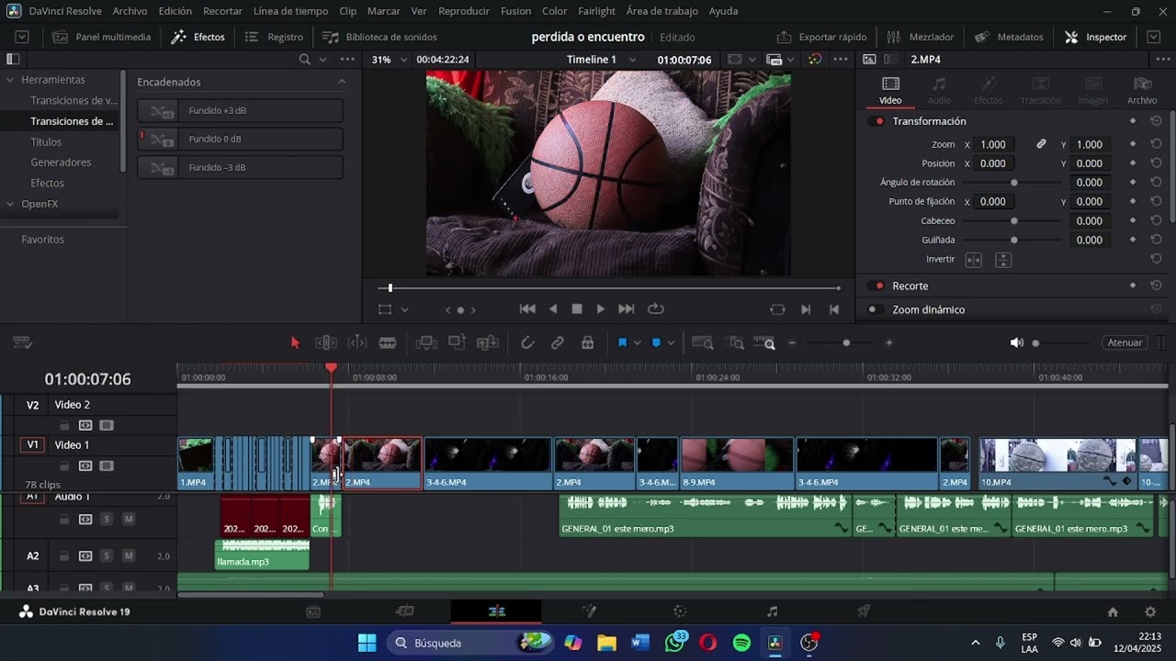Toggle the Recorte enable switch

tap(876, 286)
